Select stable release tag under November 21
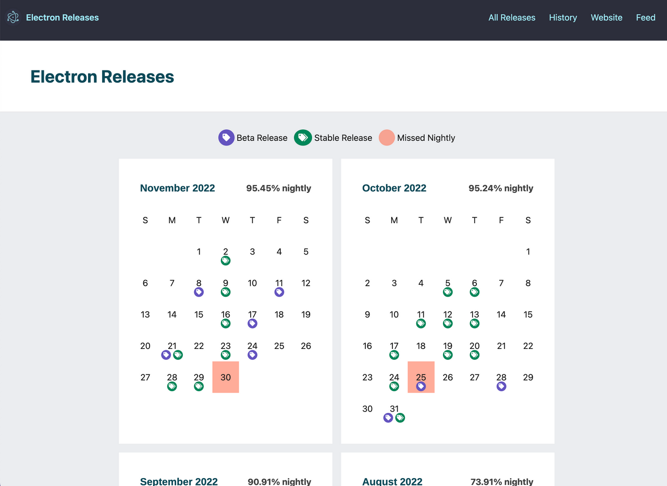The height and width of the screenshot is (486, 667). click(178, 355)
